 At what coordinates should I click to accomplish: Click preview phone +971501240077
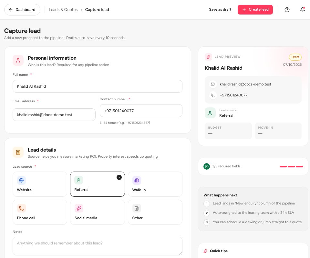tap(233, 95)
